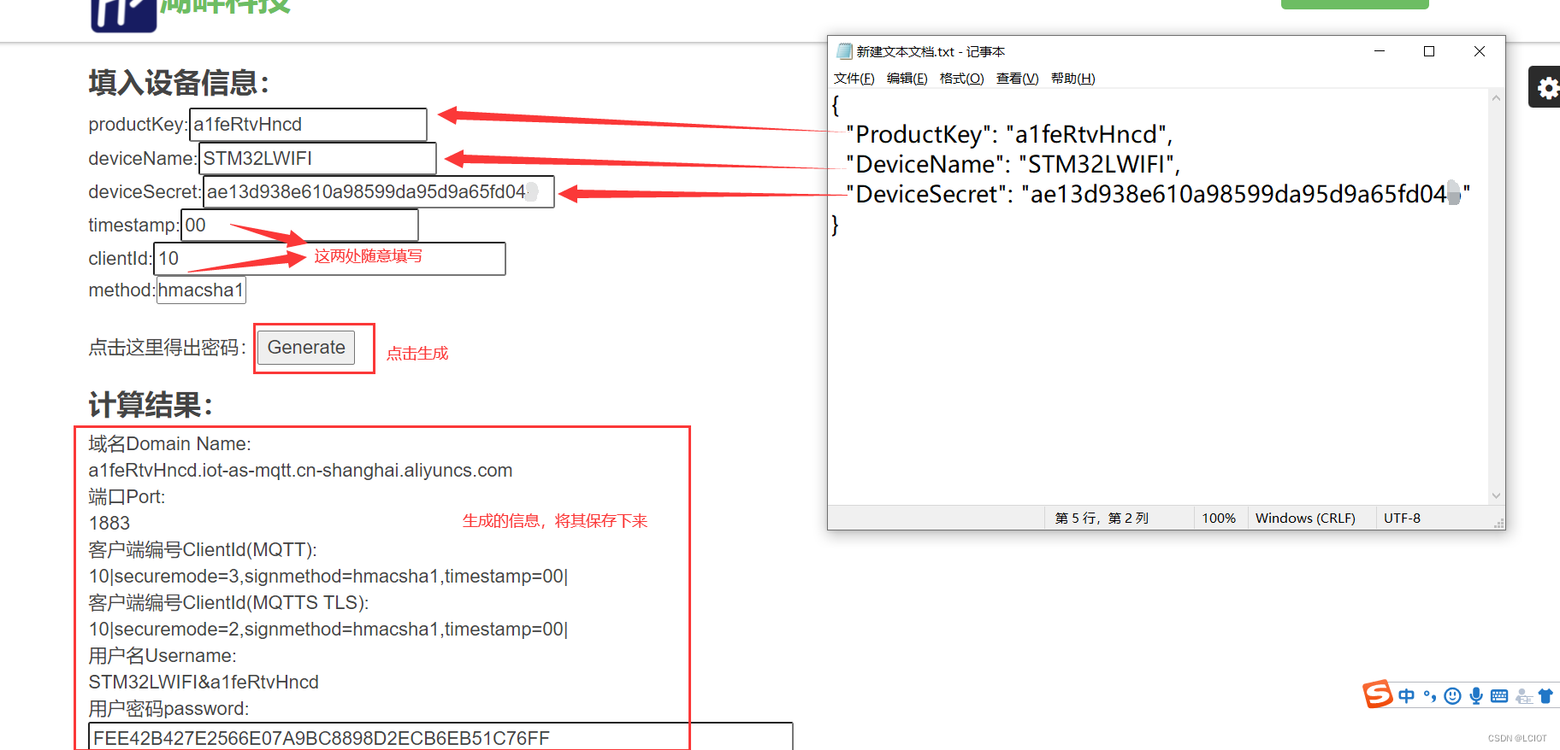Click the "DeviceName" line in Notepad
Screen dimensions: 1560x750
(x=1013, y=164)
